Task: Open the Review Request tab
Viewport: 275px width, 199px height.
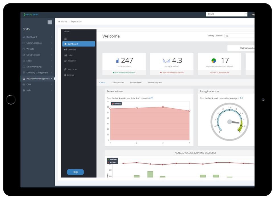Action: pos(155,82)
